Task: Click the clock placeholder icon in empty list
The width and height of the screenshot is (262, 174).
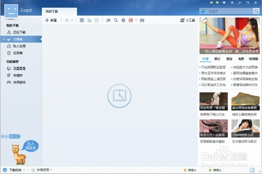Action: point(119,96)
